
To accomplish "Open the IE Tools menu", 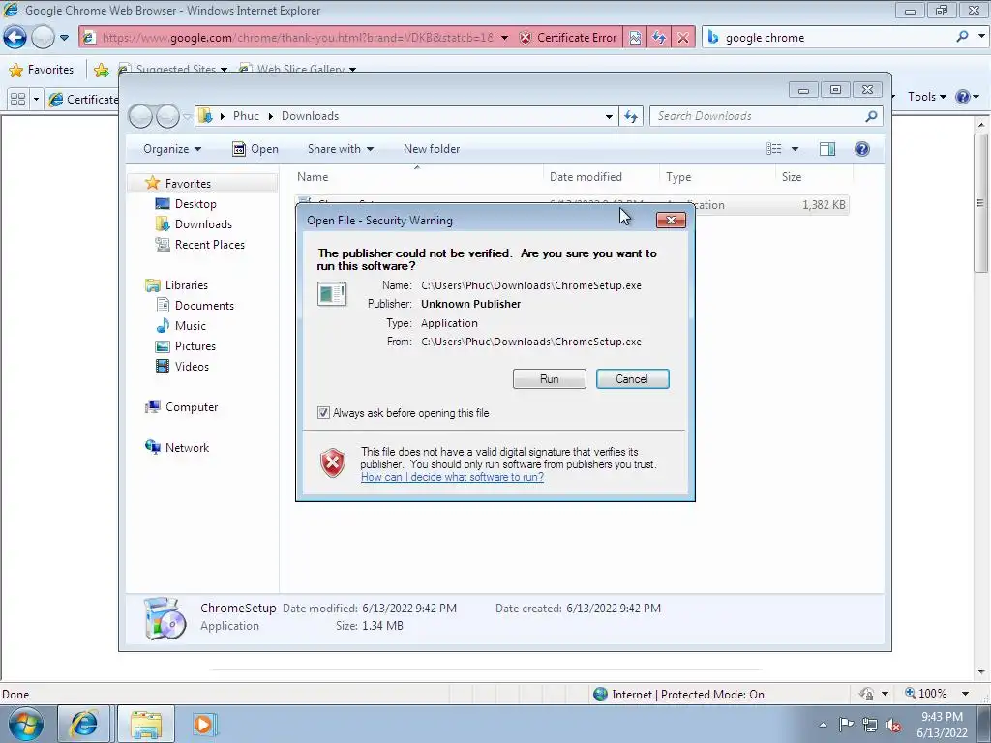I will coord(926,97).
